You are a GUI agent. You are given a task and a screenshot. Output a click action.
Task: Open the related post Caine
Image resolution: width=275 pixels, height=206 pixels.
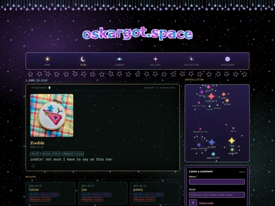click(34, 190)
